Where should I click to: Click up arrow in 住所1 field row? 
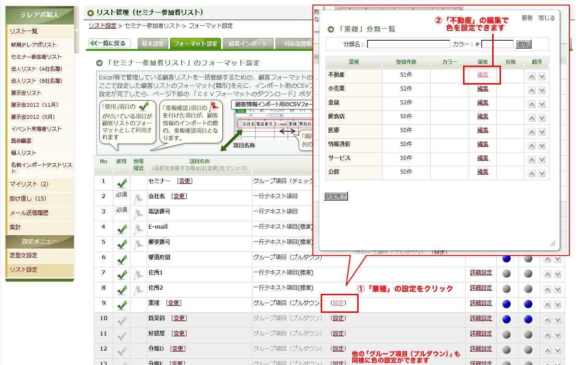click(547, 274)
